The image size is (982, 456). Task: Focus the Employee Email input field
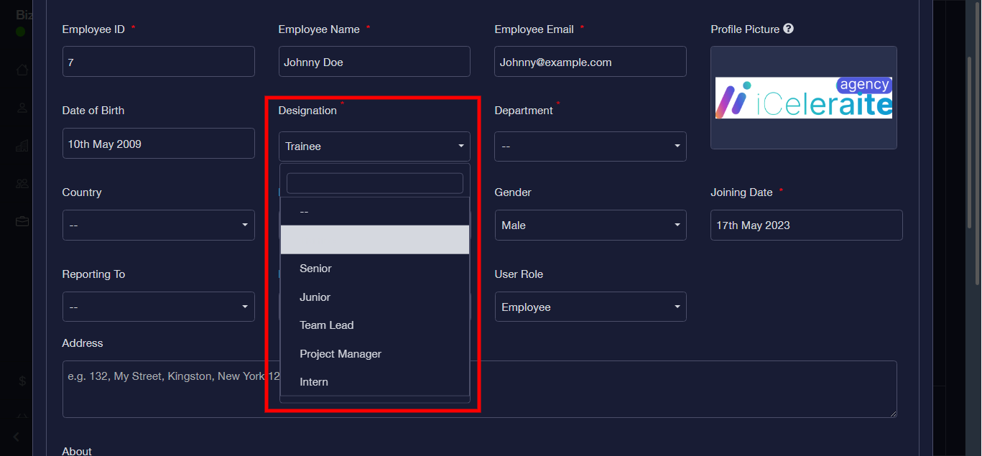[x=590, y=62]
